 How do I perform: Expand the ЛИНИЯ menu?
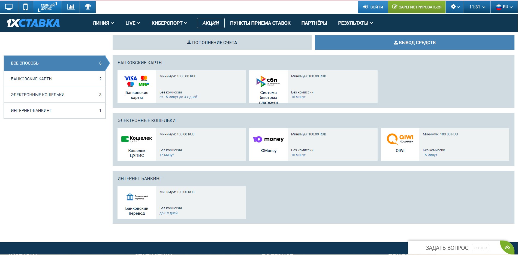click(103, 23)
